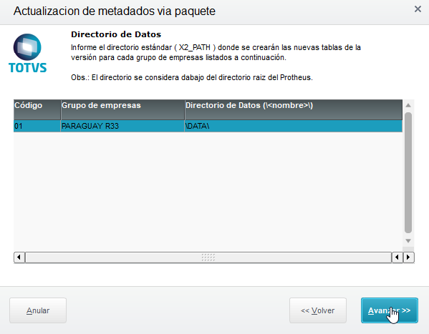Click the horizontal scrollbar thumb grip

[x=208, y=257]
